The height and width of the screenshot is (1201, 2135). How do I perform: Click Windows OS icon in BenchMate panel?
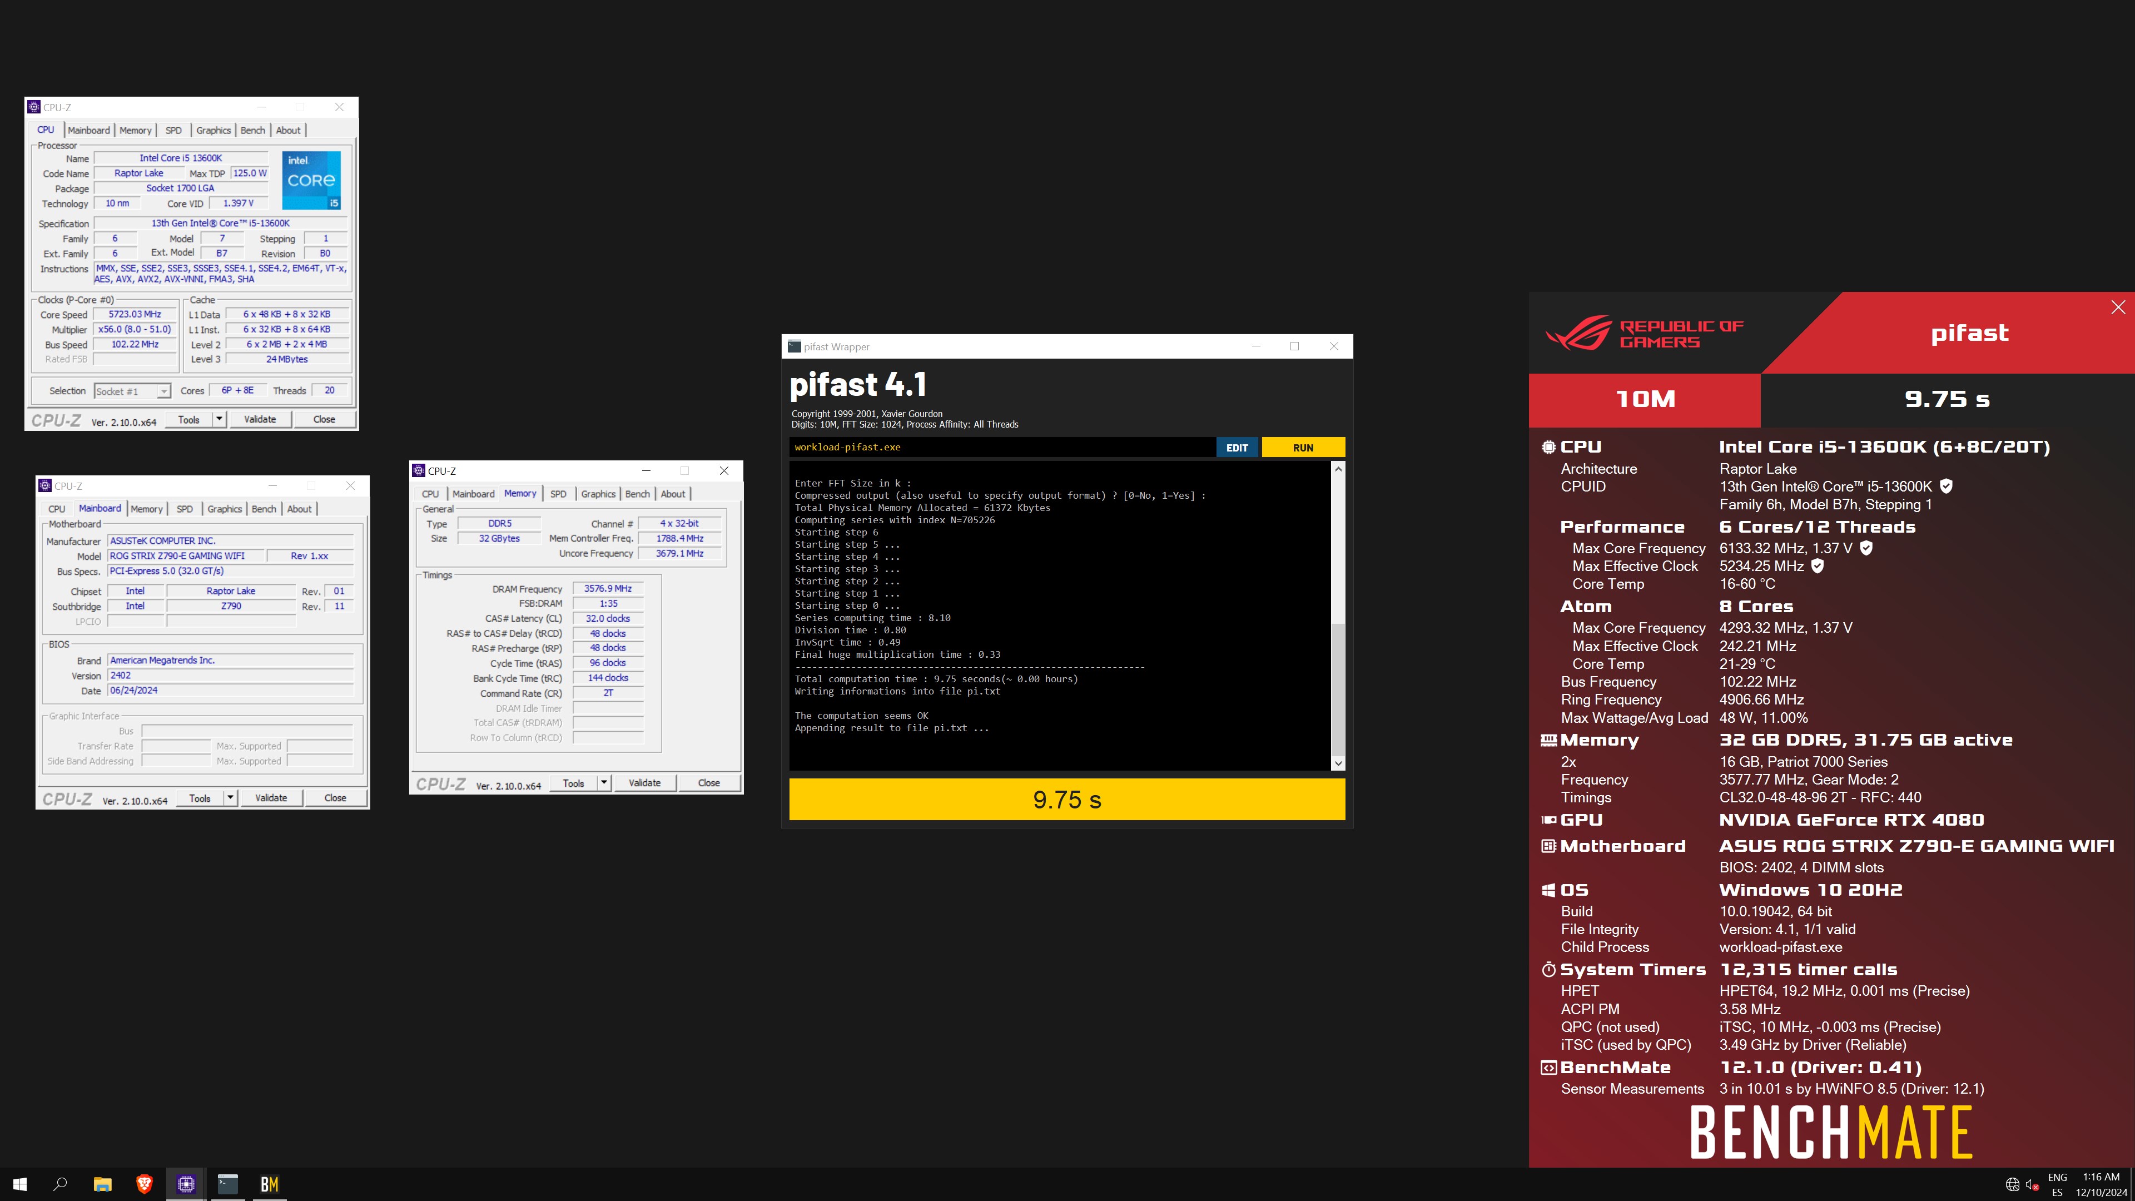[x=1548, y=890]
